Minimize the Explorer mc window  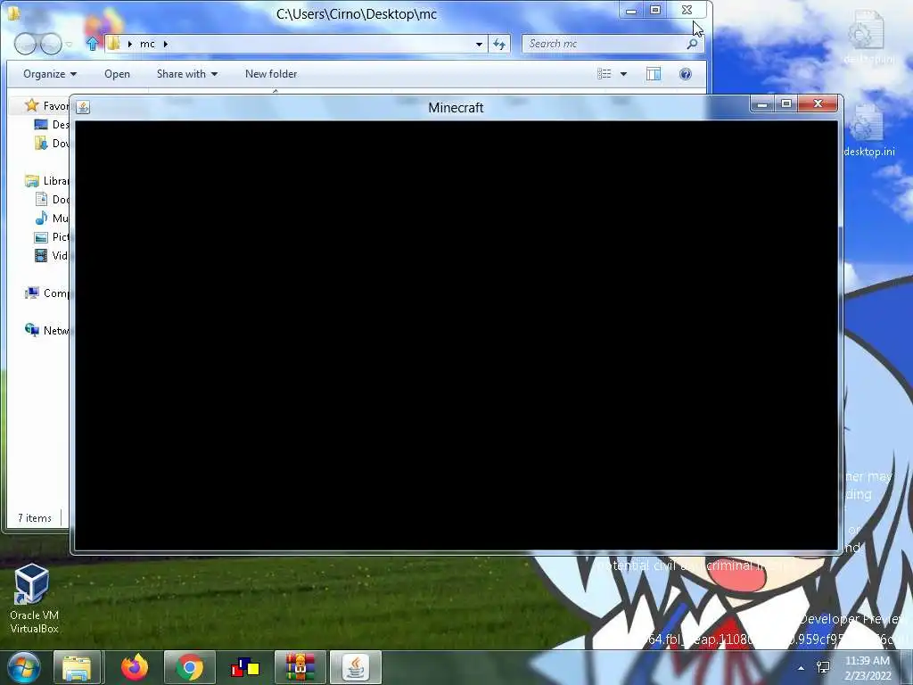point(631,11)
